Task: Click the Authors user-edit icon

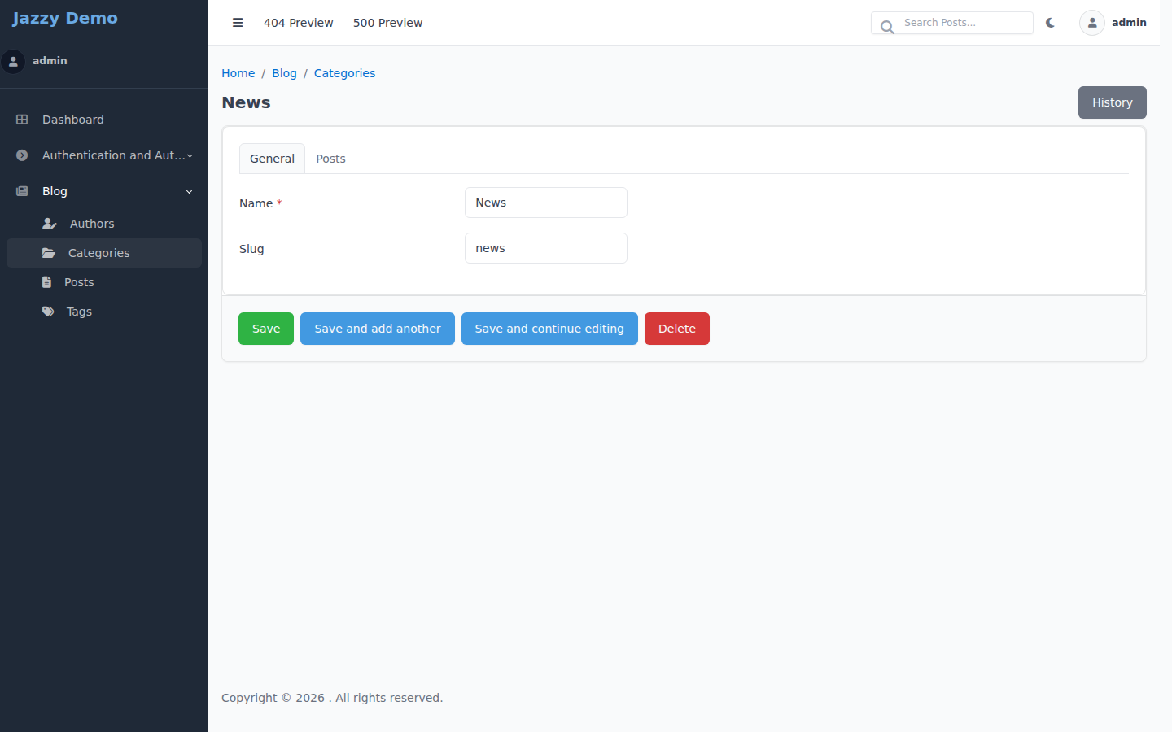Action: pos(50,224)
